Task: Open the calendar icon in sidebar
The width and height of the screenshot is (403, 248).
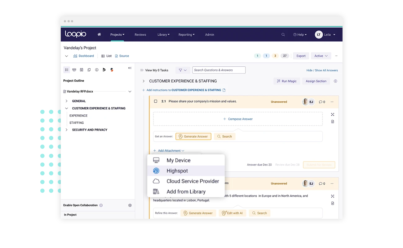Action: [x=82, y=70]
